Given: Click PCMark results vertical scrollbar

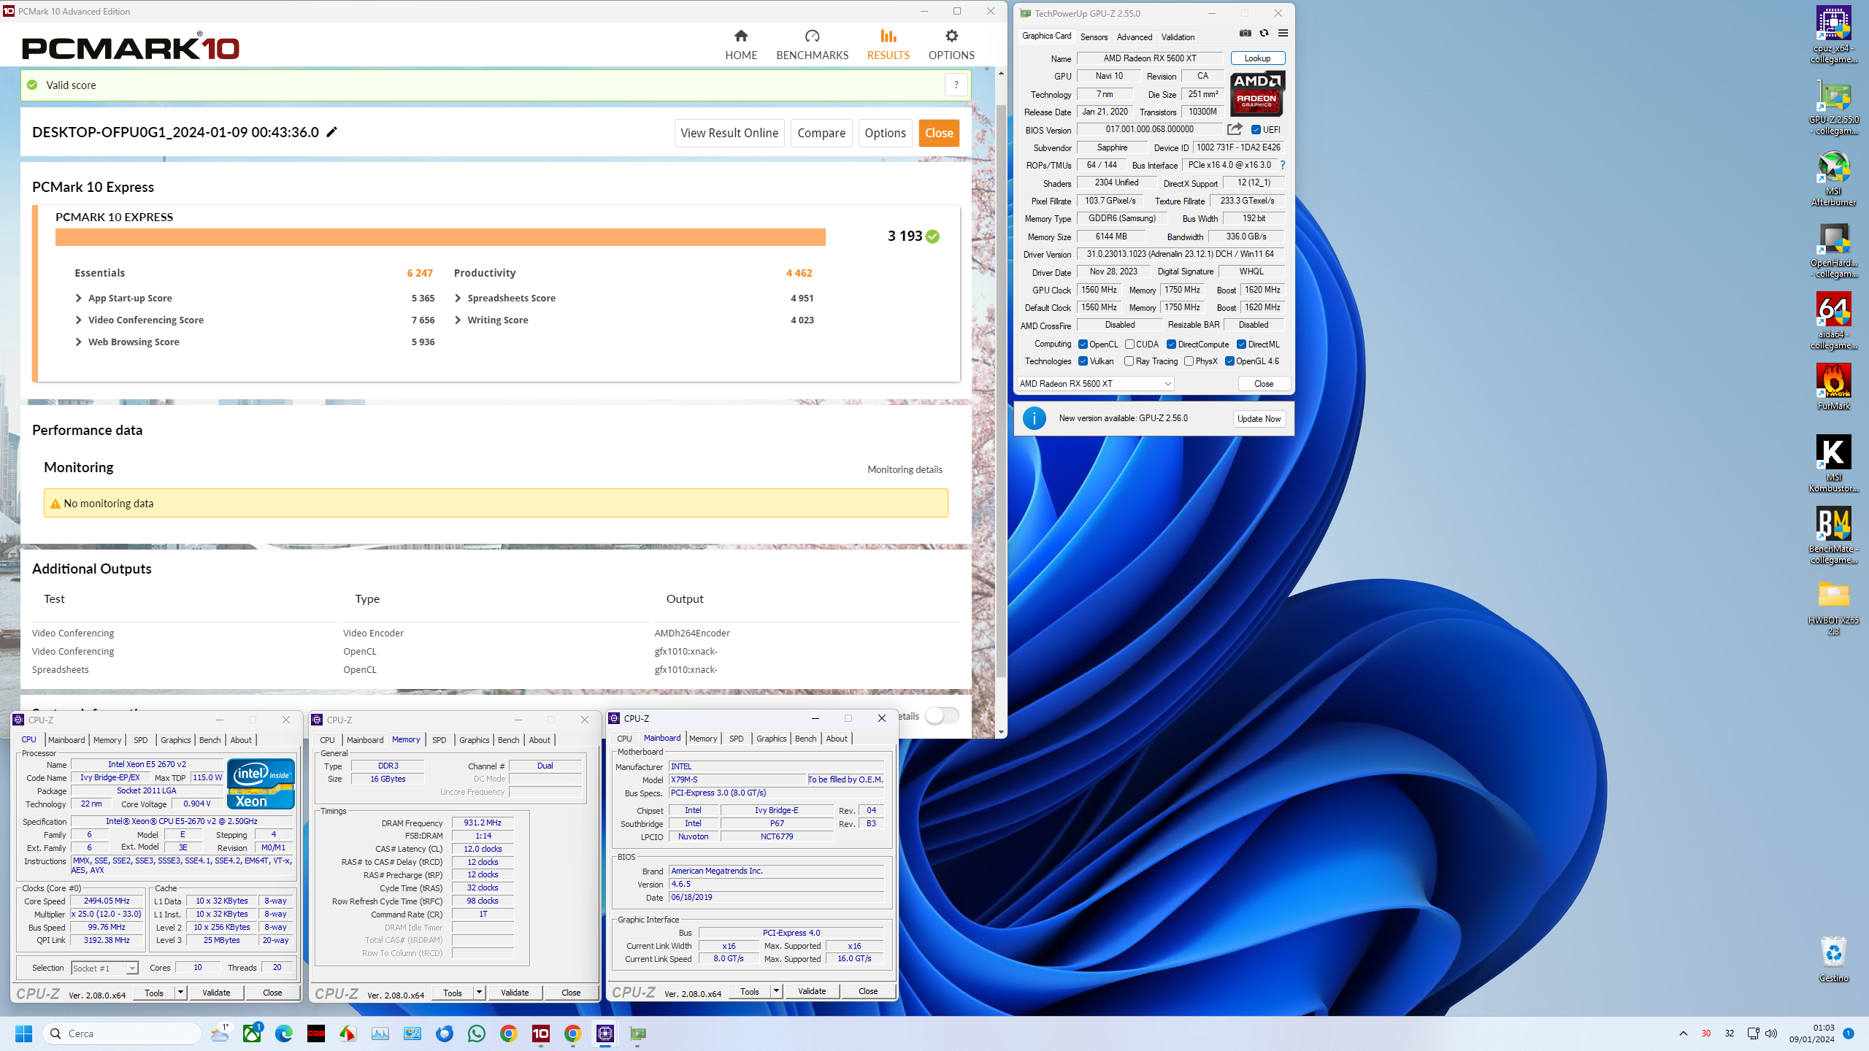Looking at the screenshot, I should (x=1001, y=390).
